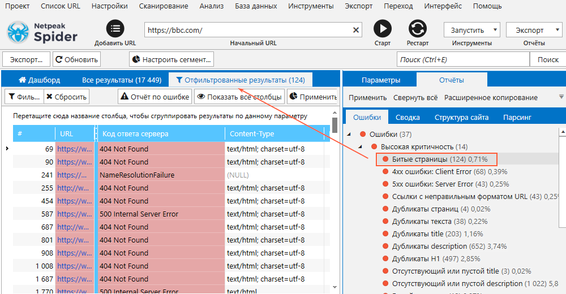This screenshot has height=294, width=566.
Task: Click the Add URL list icon
Action: coord(115,28)
